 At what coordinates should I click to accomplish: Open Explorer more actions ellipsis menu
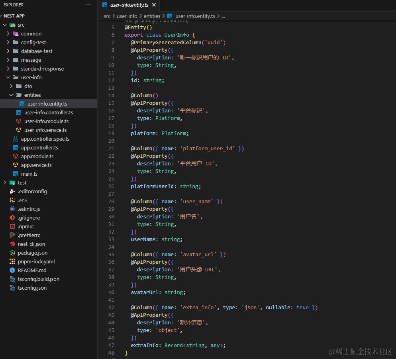click(88, 5)
